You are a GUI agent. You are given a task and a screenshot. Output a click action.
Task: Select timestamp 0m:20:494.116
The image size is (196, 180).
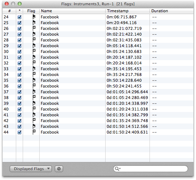[121, 23]
